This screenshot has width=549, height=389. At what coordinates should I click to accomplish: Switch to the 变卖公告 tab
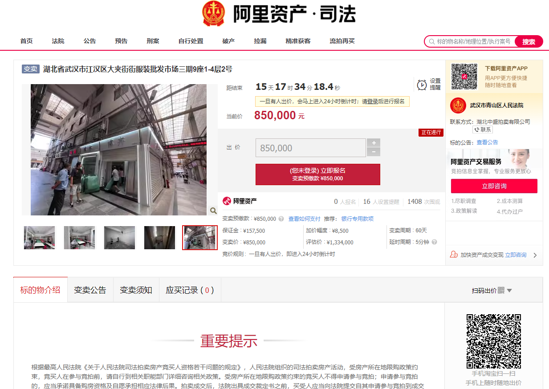pyautogui.click(x=90, y=290)
